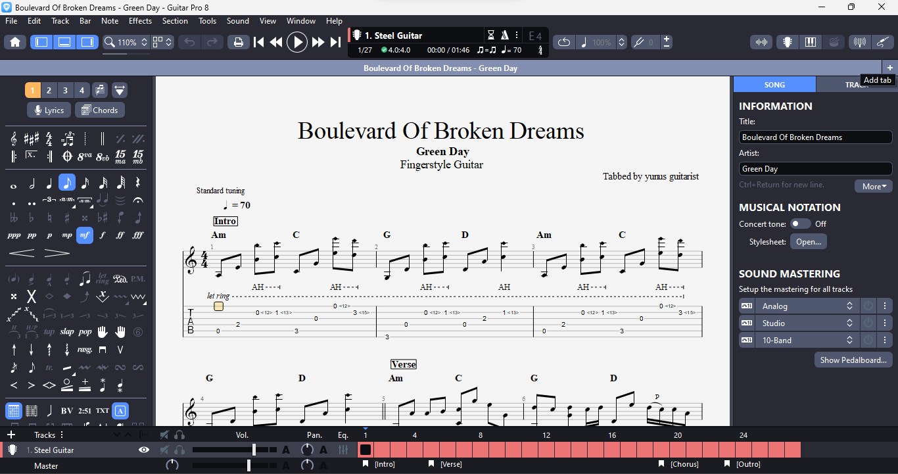The image size is (898, 474).
Task: Click Show Pedalboard... button
Action: (x=854, y=360)
